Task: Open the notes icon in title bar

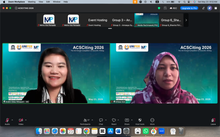Action: tap(165, 8)
